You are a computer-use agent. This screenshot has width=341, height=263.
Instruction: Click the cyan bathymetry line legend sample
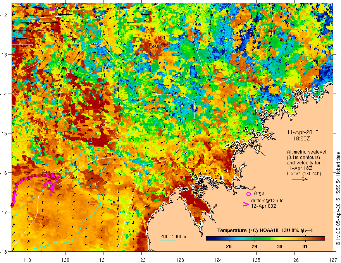tap(168, 241)
